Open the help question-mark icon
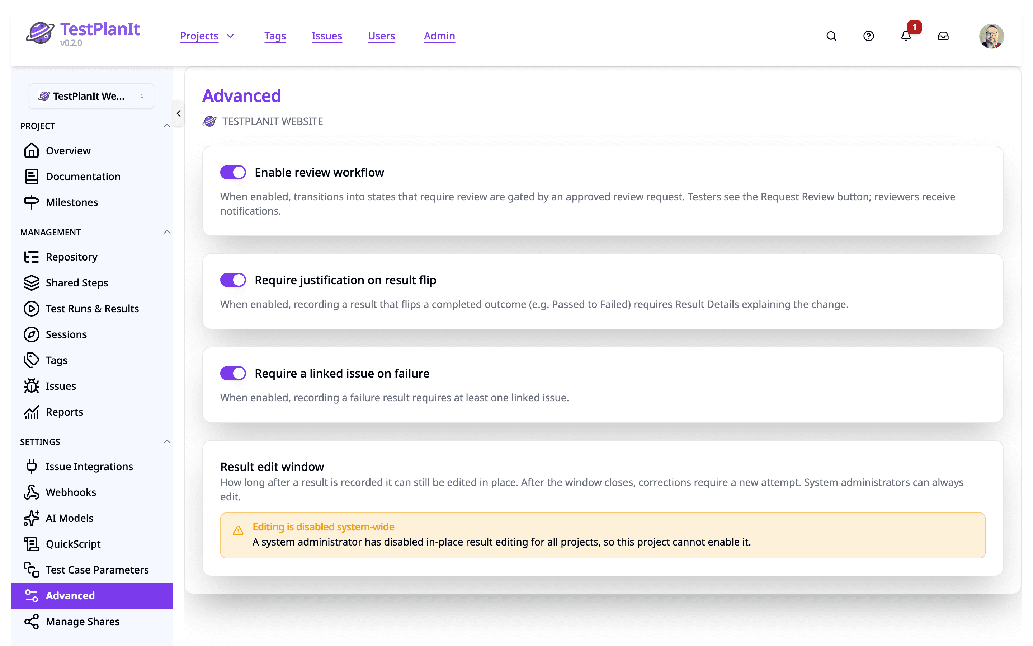Viewport: 1033px width, 646px height. click(x=868, y=36)
